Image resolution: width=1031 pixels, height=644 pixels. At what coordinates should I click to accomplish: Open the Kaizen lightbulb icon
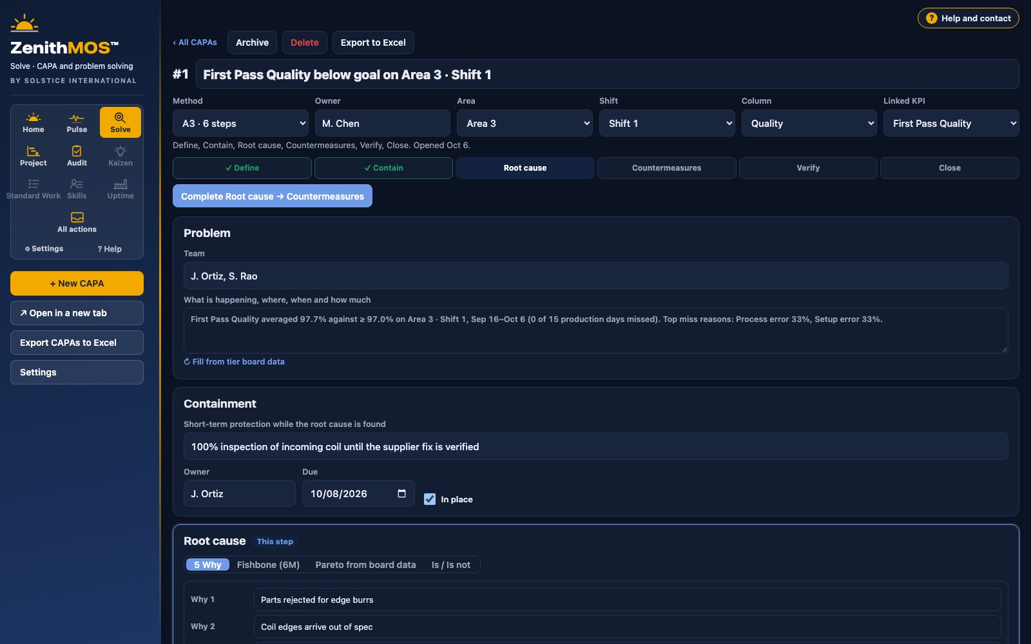coord(120,156)
